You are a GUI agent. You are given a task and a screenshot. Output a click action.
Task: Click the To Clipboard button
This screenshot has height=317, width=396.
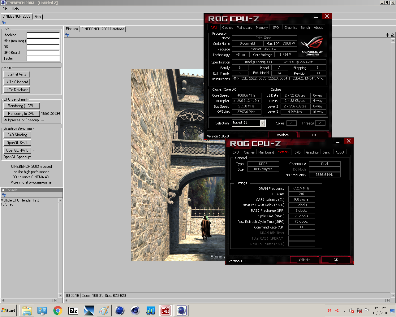pos(17,82)
